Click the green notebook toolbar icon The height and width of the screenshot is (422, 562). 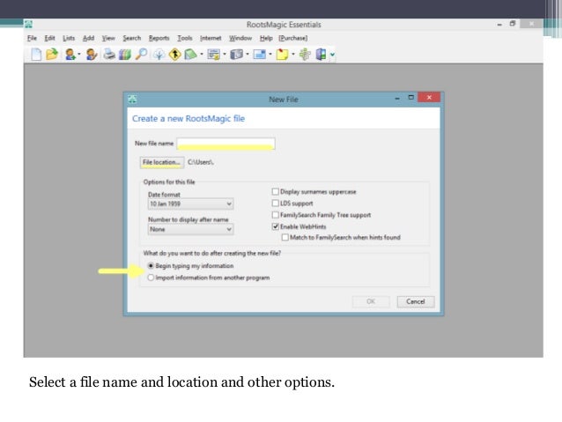point(190,55)
